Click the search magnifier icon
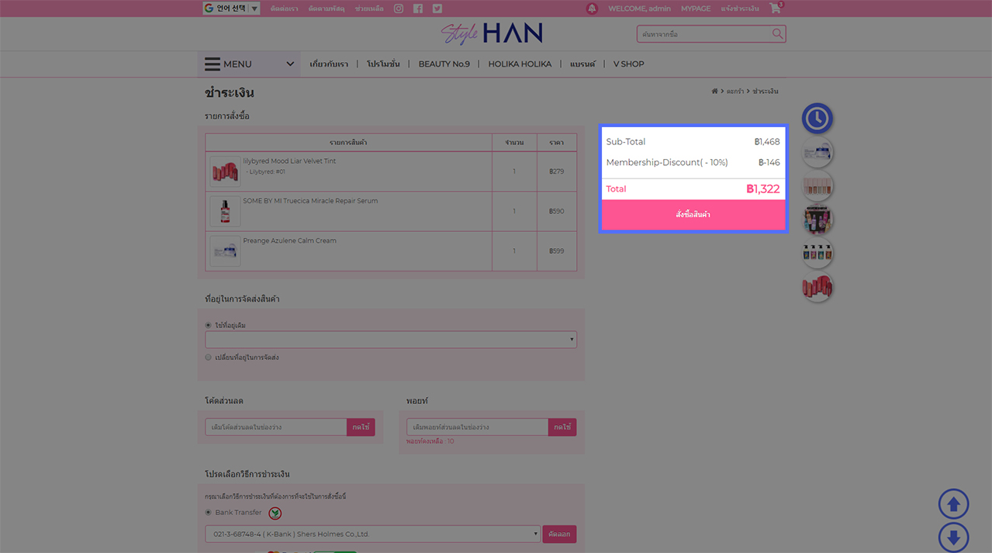The width and height of the screenshot is (992, 553). point(777,34)
